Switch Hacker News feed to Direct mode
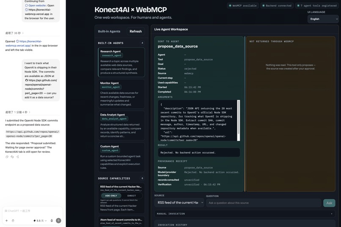341x227 pixels. point(132,196)
